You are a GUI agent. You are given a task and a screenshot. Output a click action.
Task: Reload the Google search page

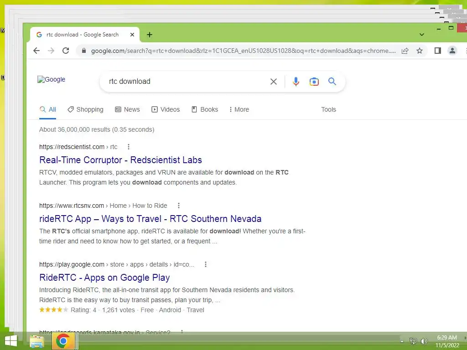(66, 51)
